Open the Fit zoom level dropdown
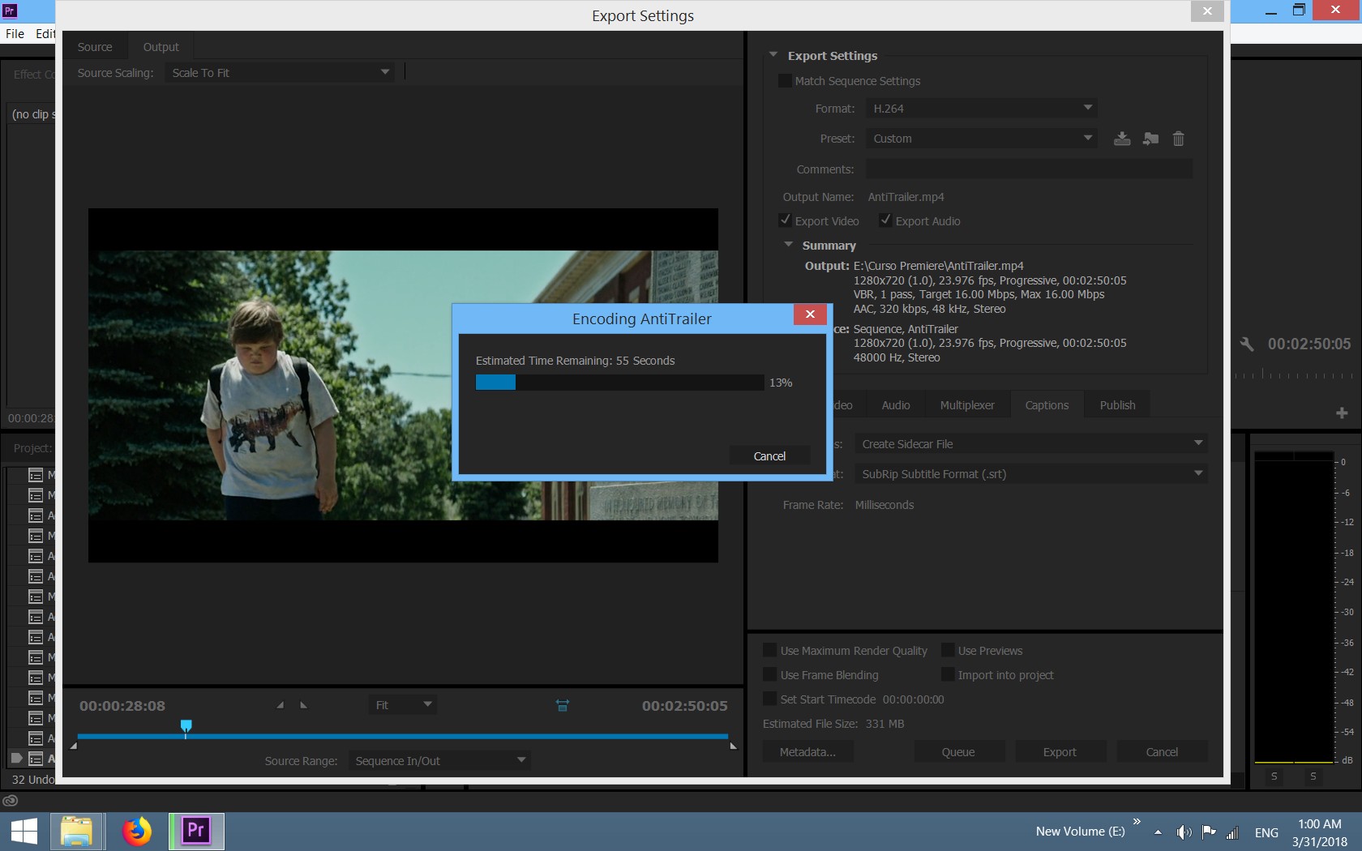Viewport: 1362px width, 851px height. coord(403,705)
